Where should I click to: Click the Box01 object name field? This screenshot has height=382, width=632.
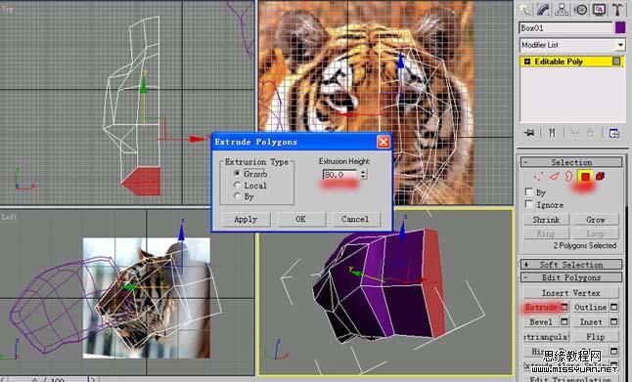[565, 27]
